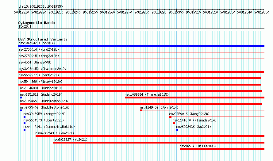Screen dimensions: 273x161
Task: Select the blue nsv1045042 variant bar
Action: [141, 46]
